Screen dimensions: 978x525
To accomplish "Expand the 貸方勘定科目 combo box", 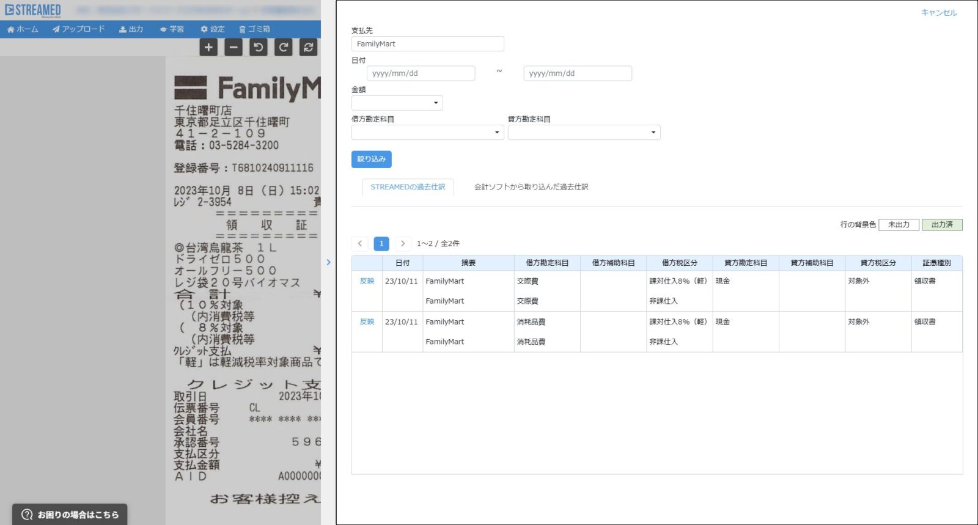I will click(584, 133).
